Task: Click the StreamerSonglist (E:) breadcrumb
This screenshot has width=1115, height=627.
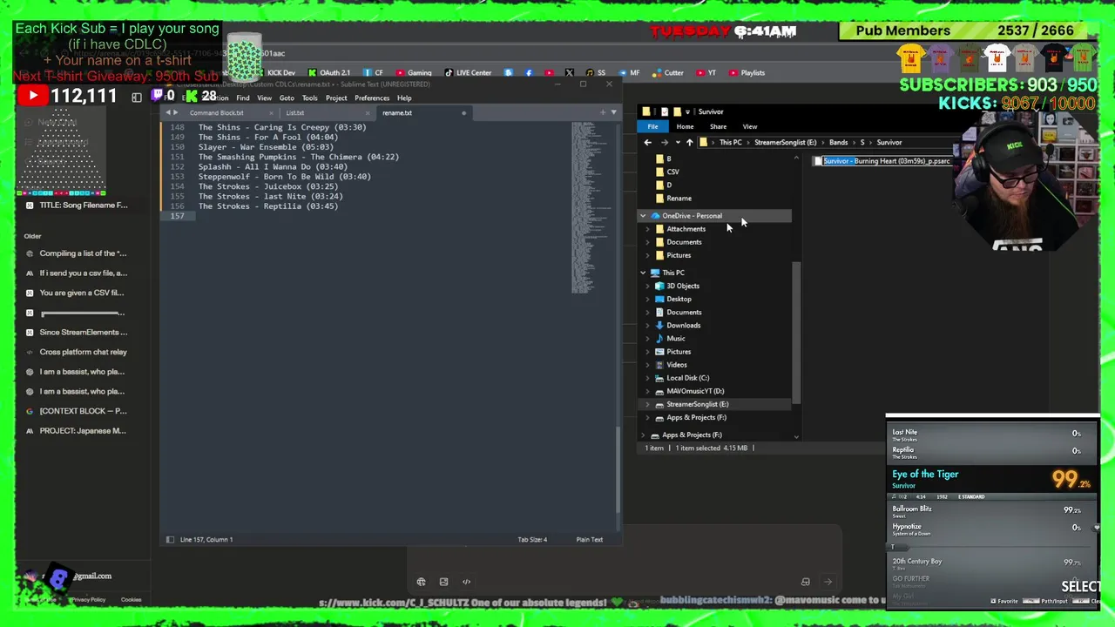Action: point(785,143)
